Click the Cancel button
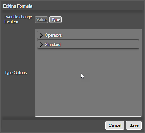 115,125
